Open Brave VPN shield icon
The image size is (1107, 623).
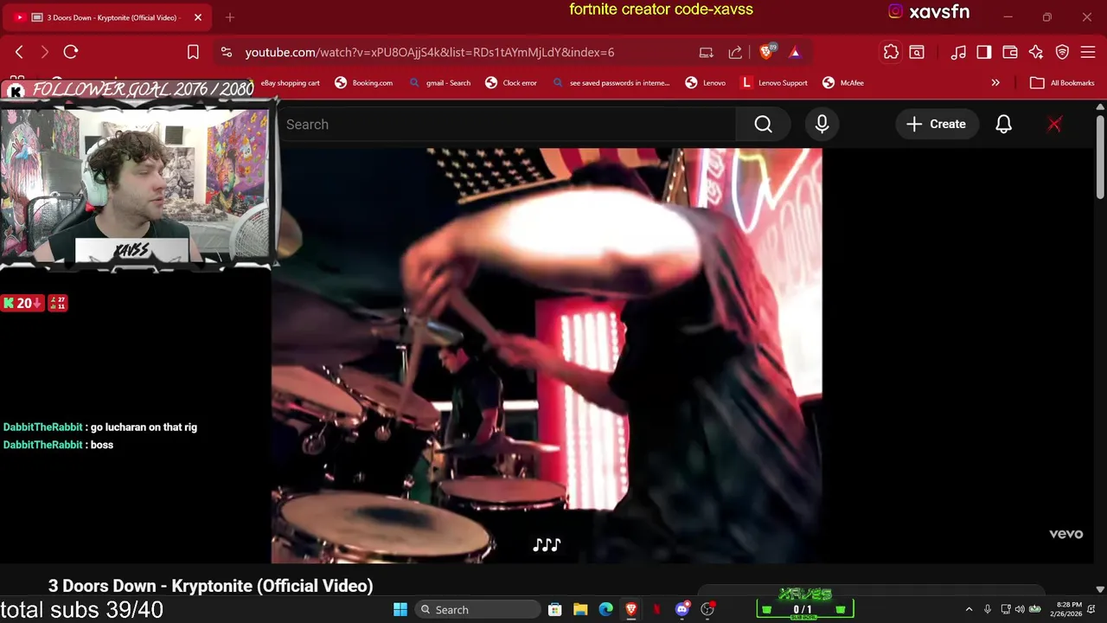tap(1062, 52)
